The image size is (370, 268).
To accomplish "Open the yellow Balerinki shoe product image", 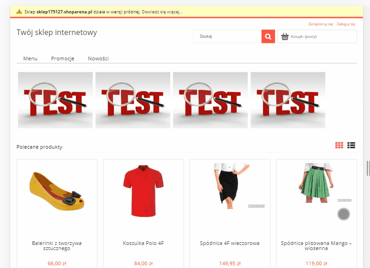I will (x=57, y=193).
